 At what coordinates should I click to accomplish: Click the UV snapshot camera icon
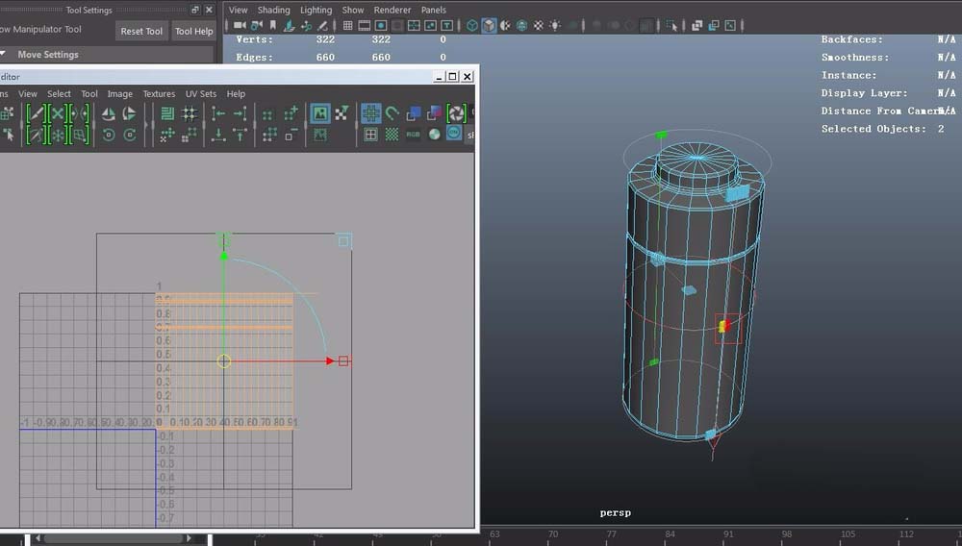tap(456, 113)
